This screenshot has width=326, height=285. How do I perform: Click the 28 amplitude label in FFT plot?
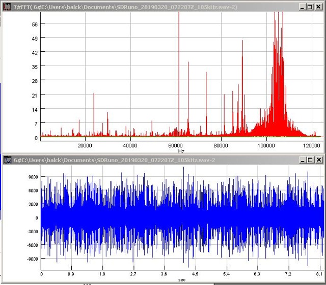35,81
